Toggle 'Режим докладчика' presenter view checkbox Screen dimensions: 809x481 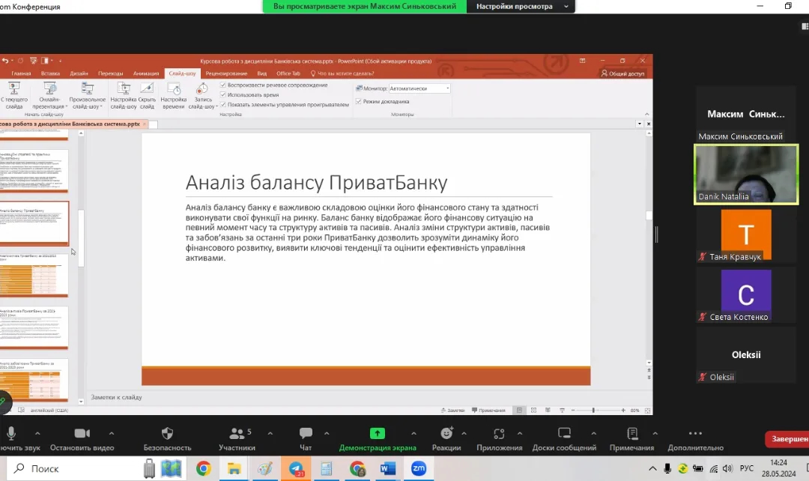359,101
